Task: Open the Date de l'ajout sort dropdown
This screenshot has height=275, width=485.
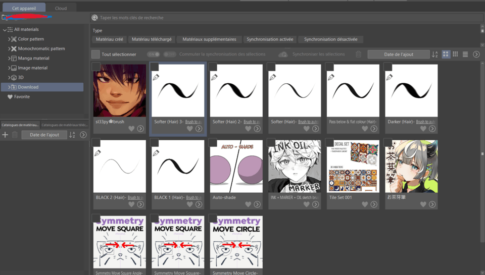Action: [399, 54]
